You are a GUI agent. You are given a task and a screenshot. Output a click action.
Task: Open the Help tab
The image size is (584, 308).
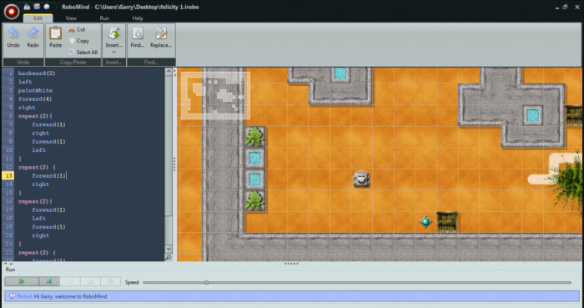[138, 18]
